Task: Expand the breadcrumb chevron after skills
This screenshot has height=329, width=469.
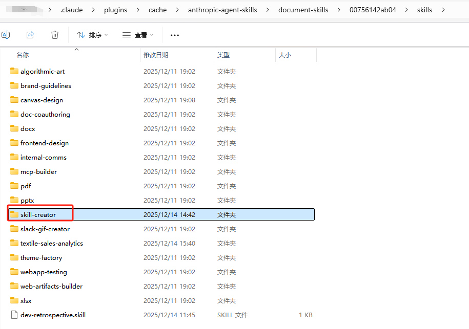Action: [444, 9]
